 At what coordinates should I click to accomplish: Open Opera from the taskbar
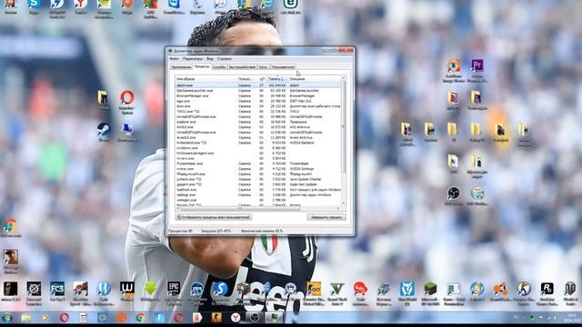tap(65, 318)
